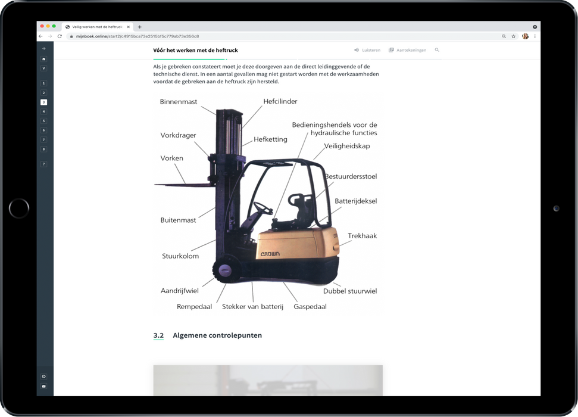578x417 pixels.
Task: Open the mail envelope icon in sidebar
Action: [43, 386]
